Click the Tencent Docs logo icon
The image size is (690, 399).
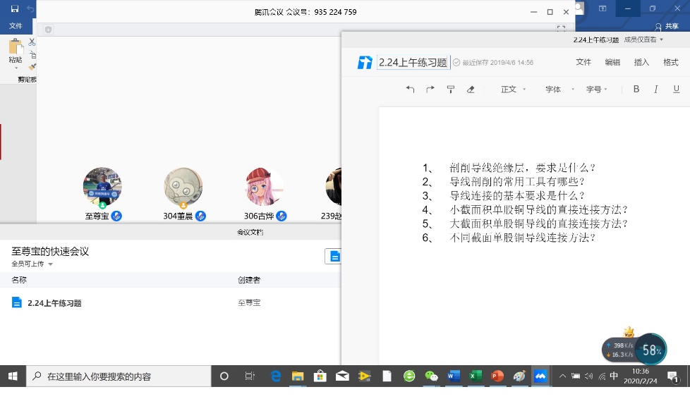[x=364, y=63]
